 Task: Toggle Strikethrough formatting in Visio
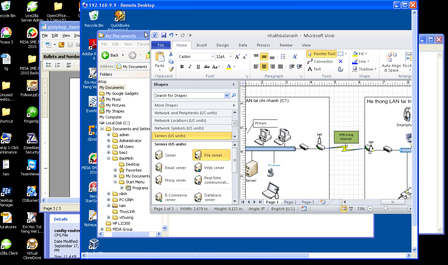tap(207, 67)
